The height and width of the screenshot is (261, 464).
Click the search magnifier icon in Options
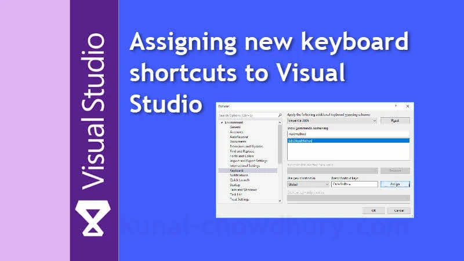(280, 115)
